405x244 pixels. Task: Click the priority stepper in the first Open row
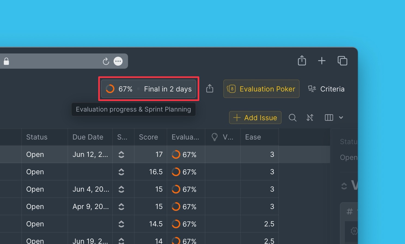tap(121, 154)
